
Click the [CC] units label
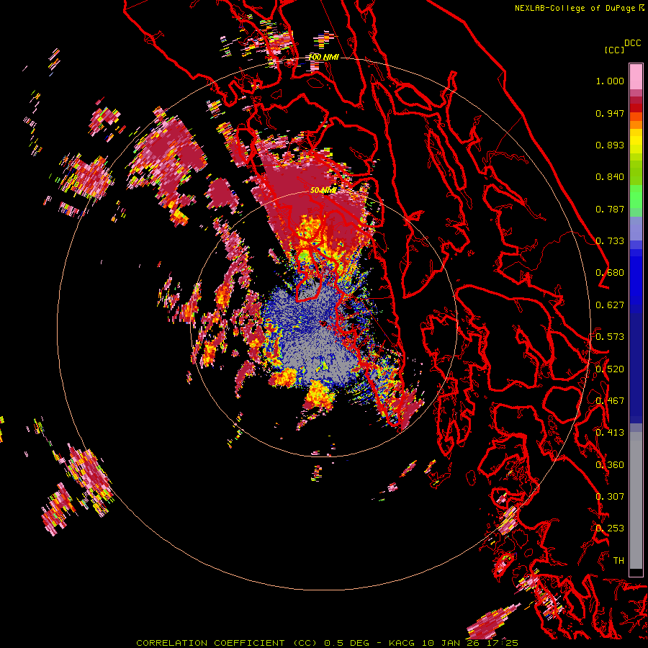(615, 50)
